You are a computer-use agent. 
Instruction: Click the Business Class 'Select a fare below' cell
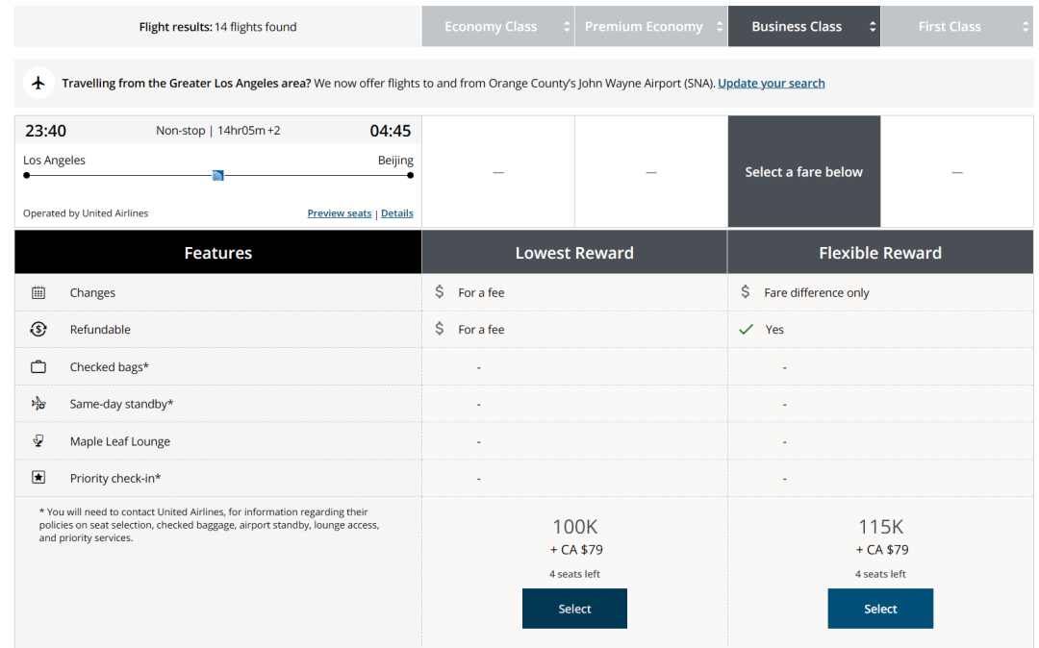[803, 172]
